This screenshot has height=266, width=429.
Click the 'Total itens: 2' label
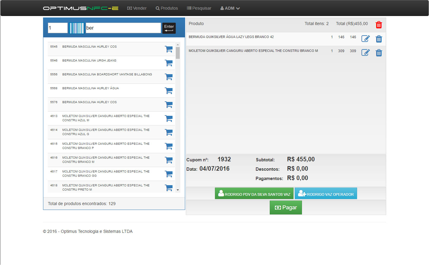click(317, 24)
